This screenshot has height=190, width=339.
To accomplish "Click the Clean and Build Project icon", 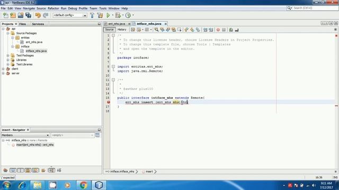I will tap(100, 15).
